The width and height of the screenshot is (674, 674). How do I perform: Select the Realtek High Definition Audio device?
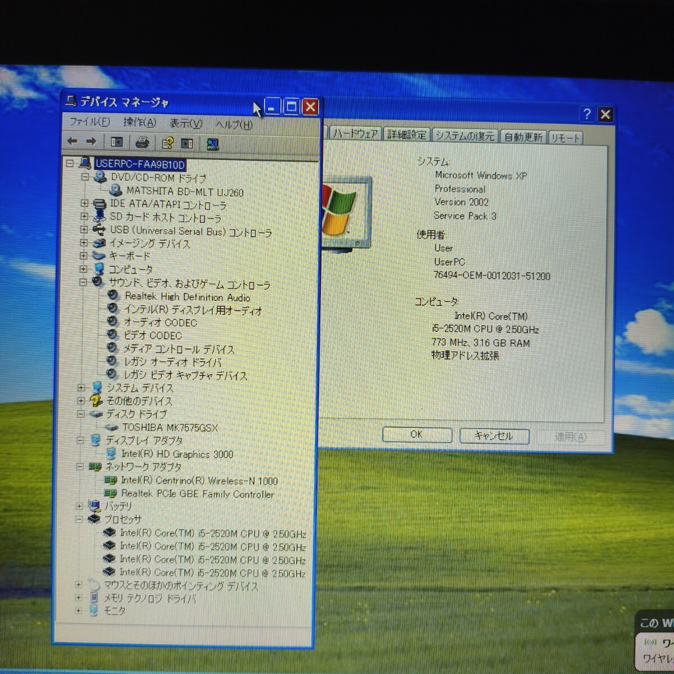[x=187, y=297]
